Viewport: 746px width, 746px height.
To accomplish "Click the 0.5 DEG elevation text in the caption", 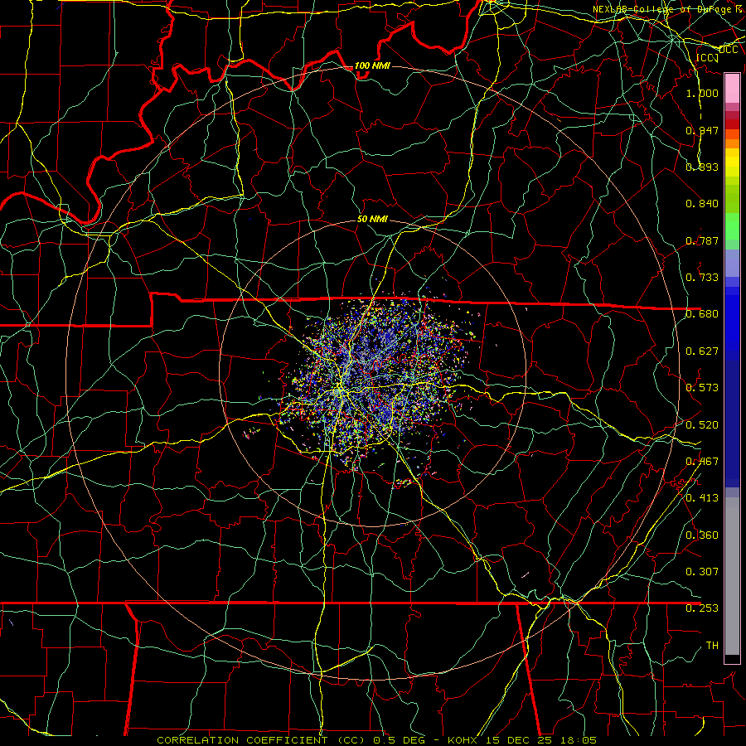I will tap(399, 740).
